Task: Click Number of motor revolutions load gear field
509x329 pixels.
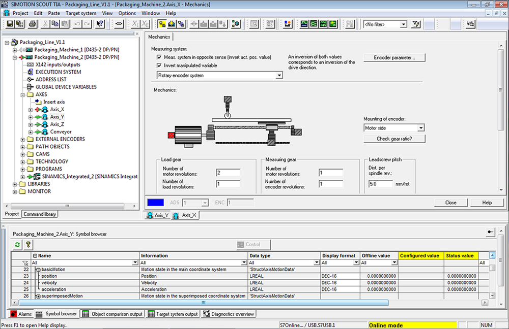Action: click(x=228, y=173)
